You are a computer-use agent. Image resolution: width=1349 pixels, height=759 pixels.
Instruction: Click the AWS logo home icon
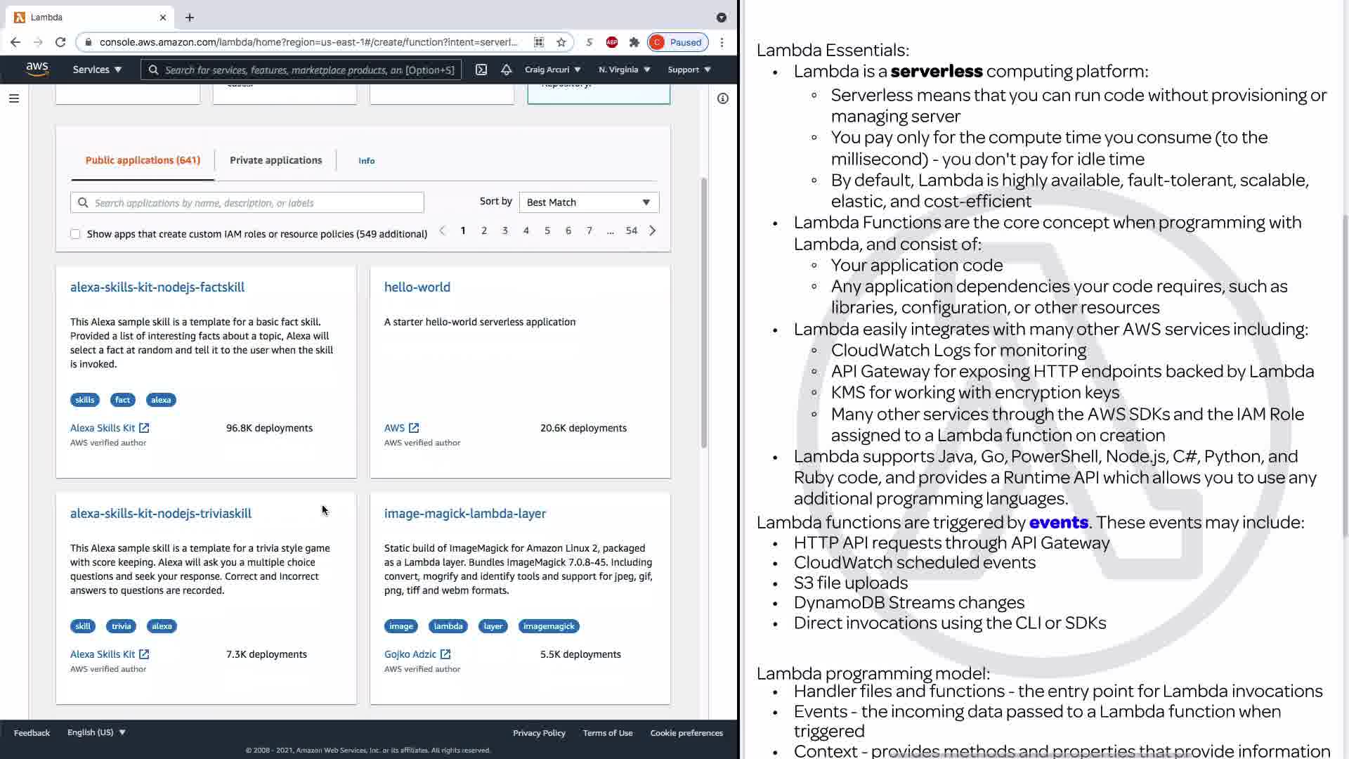pyautogui.click(x=37, y=69)
